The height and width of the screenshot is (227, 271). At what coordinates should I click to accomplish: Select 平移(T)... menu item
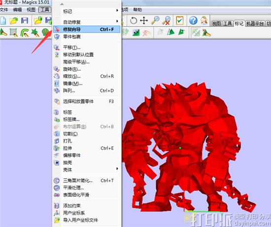coord(86,47)
